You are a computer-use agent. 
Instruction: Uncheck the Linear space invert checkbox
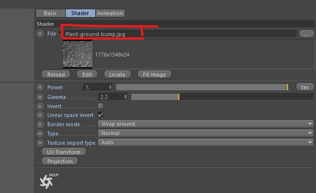[x=100, y=115]
